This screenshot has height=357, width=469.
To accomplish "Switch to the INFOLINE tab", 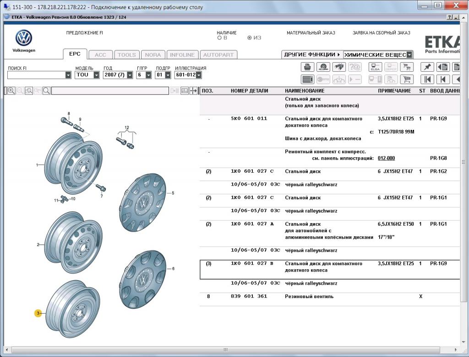I will [182, 55].
